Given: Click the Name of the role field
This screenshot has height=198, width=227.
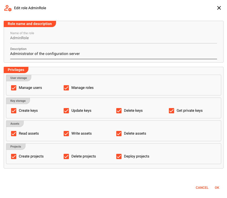Looking at the screenshot, I should (x=113, y=38).
